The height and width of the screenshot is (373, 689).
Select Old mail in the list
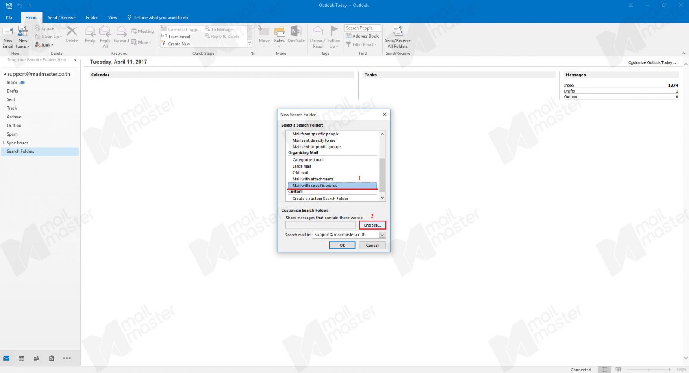click(301, 173)
